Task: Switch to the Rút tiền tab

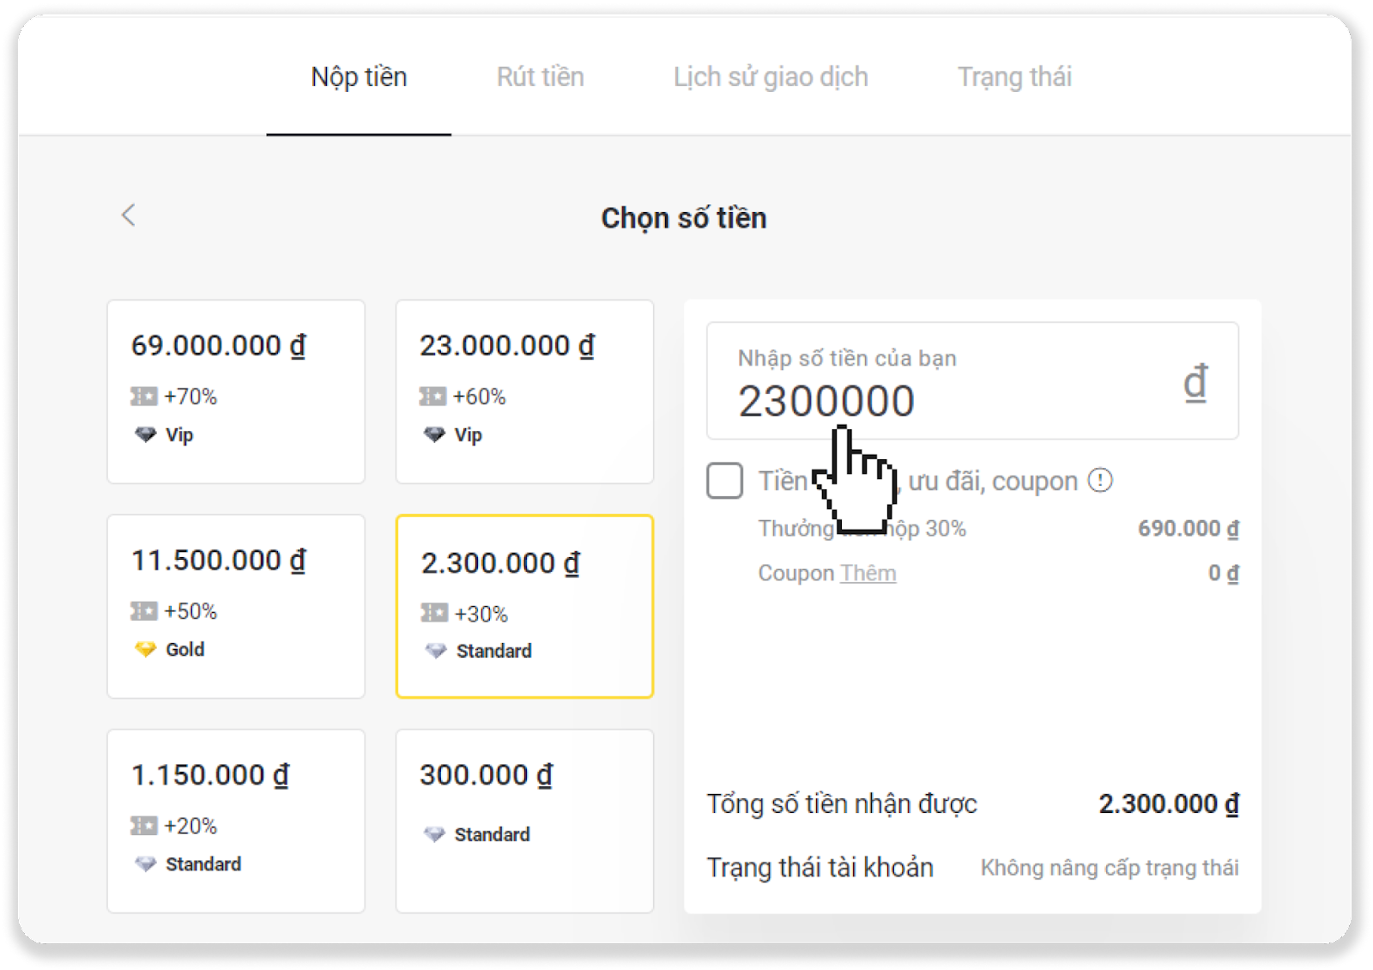Action: pos(540,77)
